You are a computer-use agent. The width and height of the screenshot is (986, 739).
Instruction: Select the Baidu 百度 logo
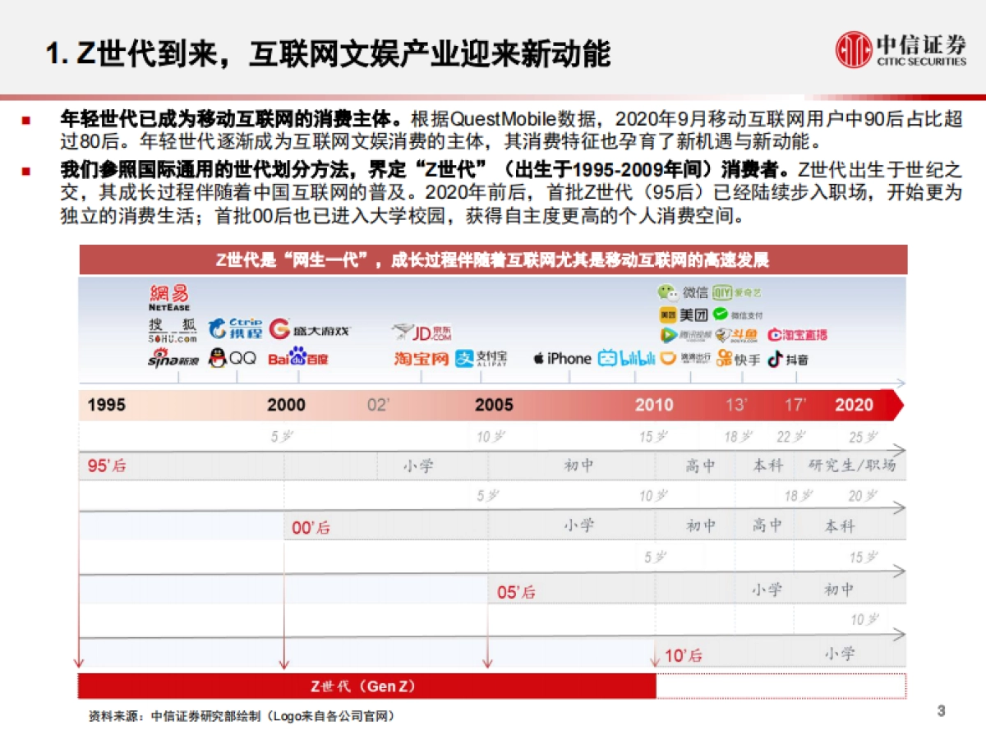(299, 358)
